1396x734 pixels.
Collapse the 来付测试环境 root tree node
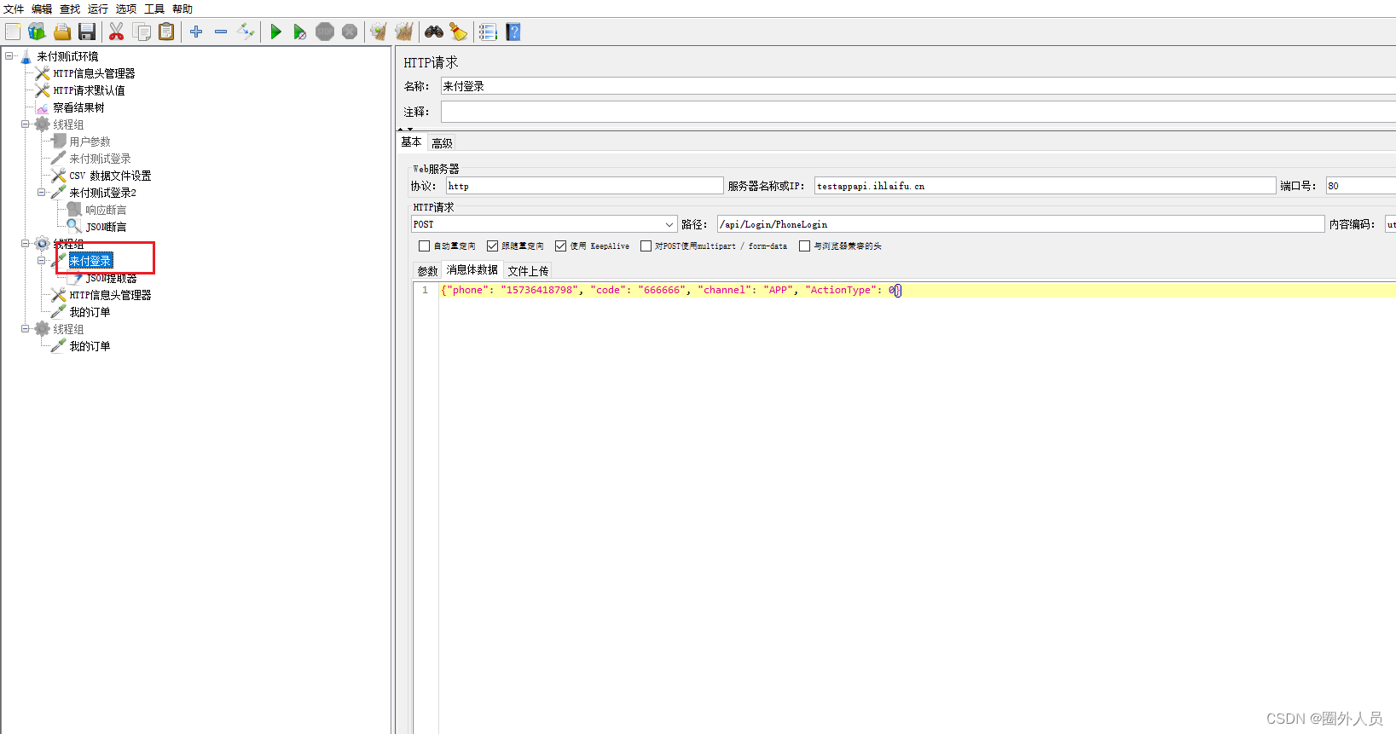coord(9,56)
